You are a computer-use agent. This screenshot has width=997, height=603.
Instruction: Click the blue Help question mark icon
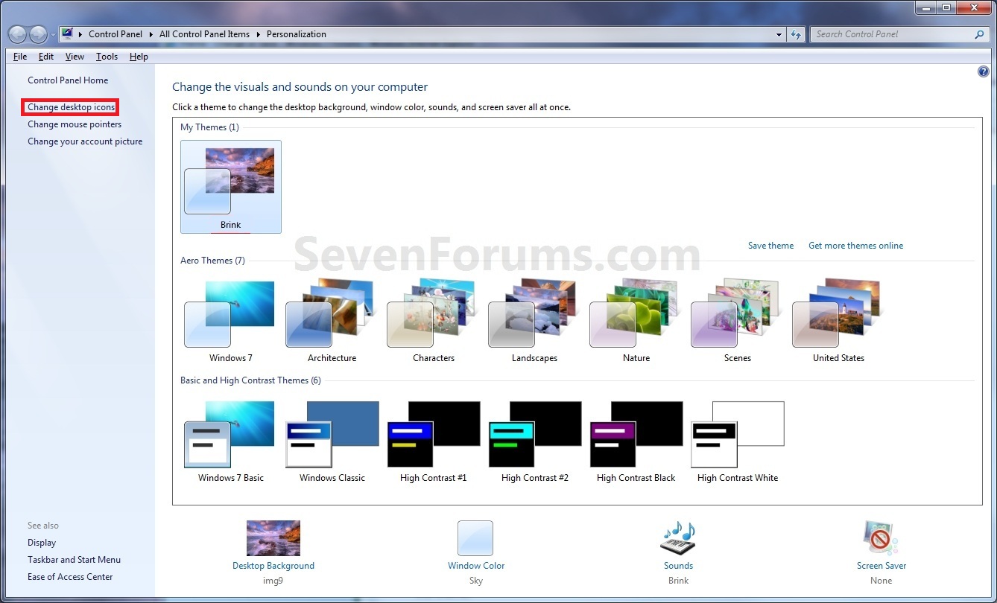pos(983,71)
